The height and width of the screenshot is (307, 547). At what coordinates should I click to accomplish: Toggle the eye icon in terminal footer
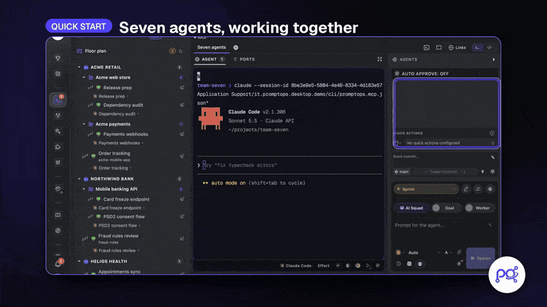click(338, 265)
